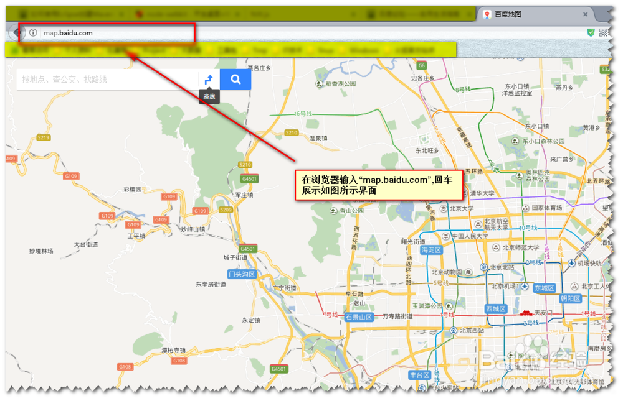Screen dimensions: 623x401
Task: Select the 丰台区 district label
Action: (x=420, y=375)
